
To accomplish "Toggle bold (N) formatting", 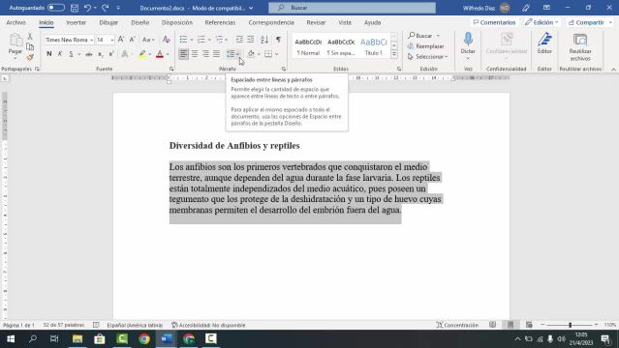I will 49,54.
